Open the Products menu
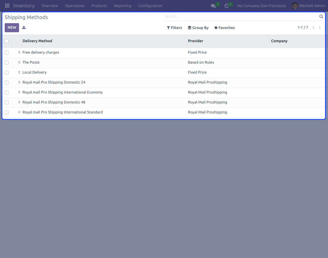The height and width of the screenshot is (258, 328). coord(99,6)
